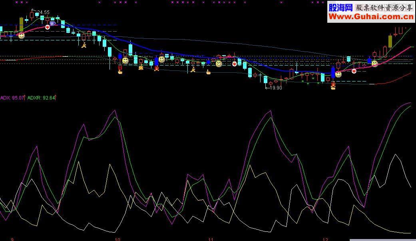Click month 9 label on time axis
This screenshot has width=416, height=241.
[12, 239]
